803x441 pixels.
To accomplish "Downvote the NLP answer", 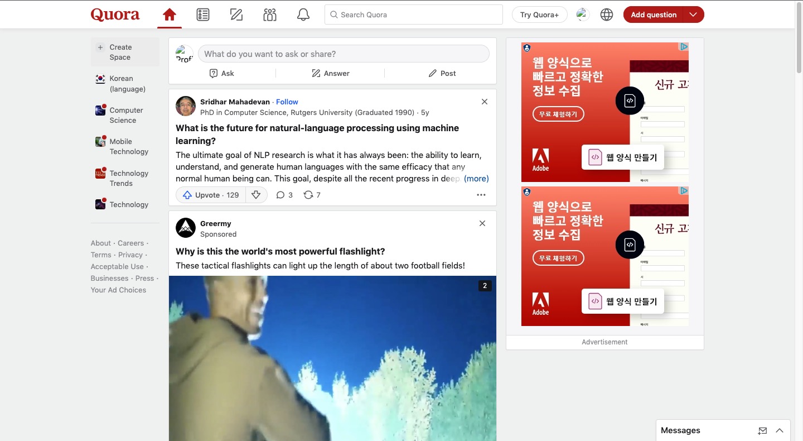I will point(256,195).
